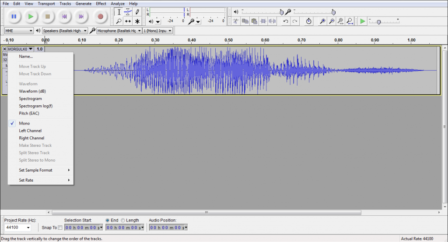Zoom out with the magnifier minus icon
The width and height of the screenshot is (448, 242).
coord(332,21)
